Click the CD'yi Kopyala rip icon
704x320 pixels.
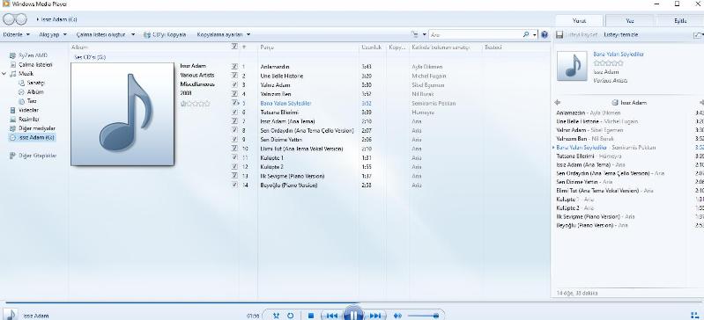coord(147,34)
